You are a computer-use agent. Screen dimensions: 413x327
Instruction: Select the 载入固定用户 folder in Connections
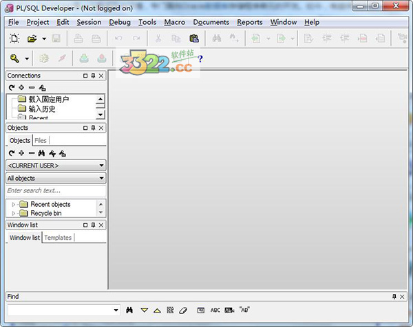click(49, 99)
